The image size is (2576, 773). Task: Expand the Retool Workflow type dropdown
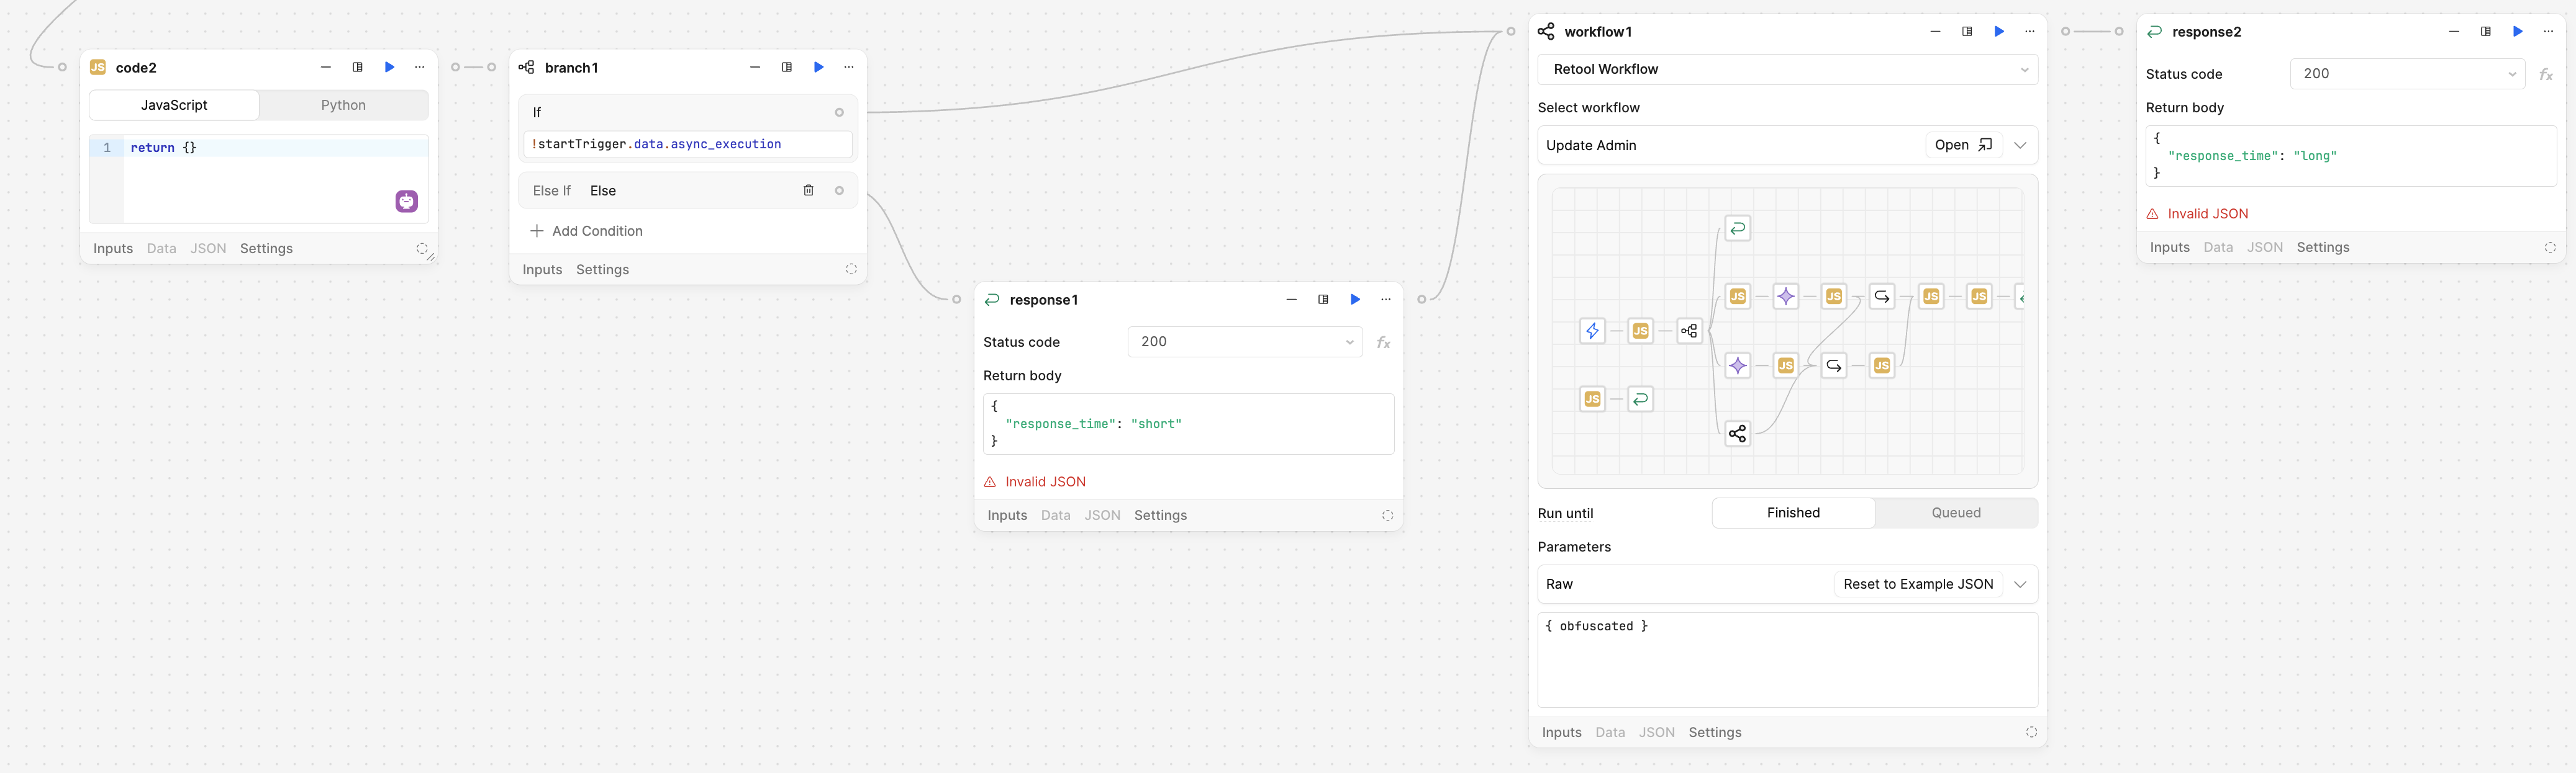pos(1787,69)
